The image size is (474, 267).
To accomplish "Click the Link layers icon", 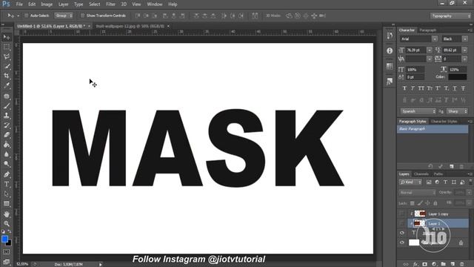I will 406,264.
